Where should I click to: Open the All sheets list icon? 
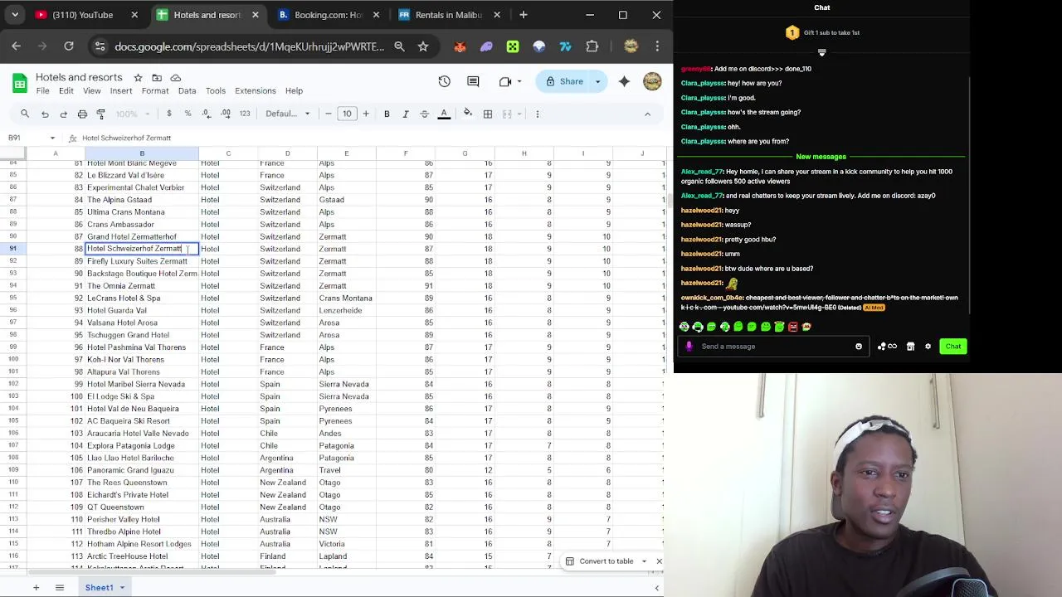[60, 588]
